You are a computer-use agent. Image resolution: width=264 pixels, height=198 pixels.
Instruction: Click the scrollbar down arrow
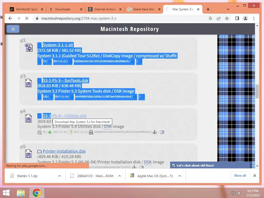click(x=257, y=166)
